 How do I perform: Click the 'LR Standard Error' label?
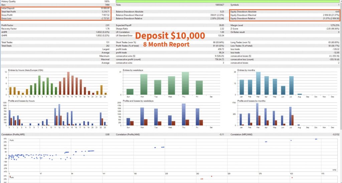coord(124,35)
